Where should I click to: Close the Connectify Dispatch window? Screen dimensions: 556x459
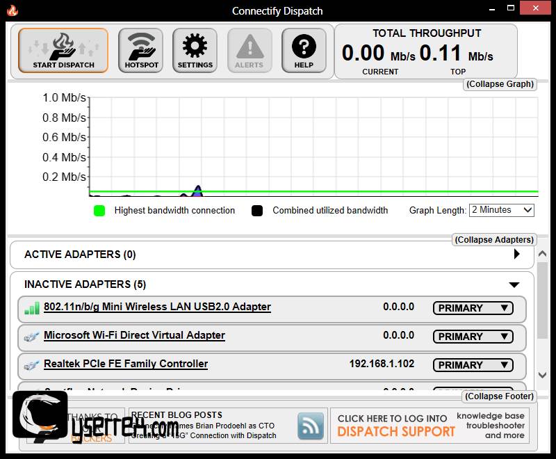pos(535,8)
